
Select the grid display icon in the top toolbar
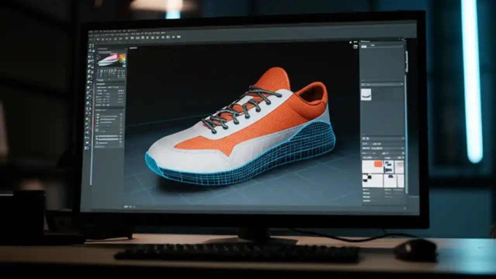(163, 38)
